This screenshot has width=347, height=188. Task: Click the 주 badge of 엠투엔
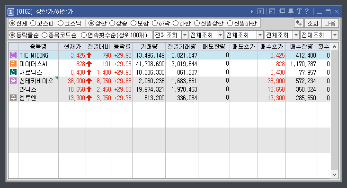coord(13,98)
